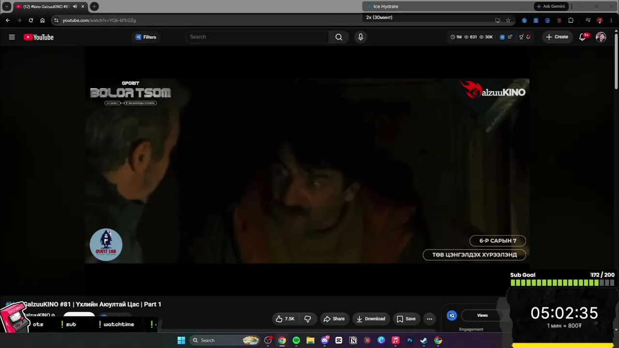Open the YouTube guide hamburger menu
Image resolution: width=619 pixels, height=348 pixels.
point(12,37)
